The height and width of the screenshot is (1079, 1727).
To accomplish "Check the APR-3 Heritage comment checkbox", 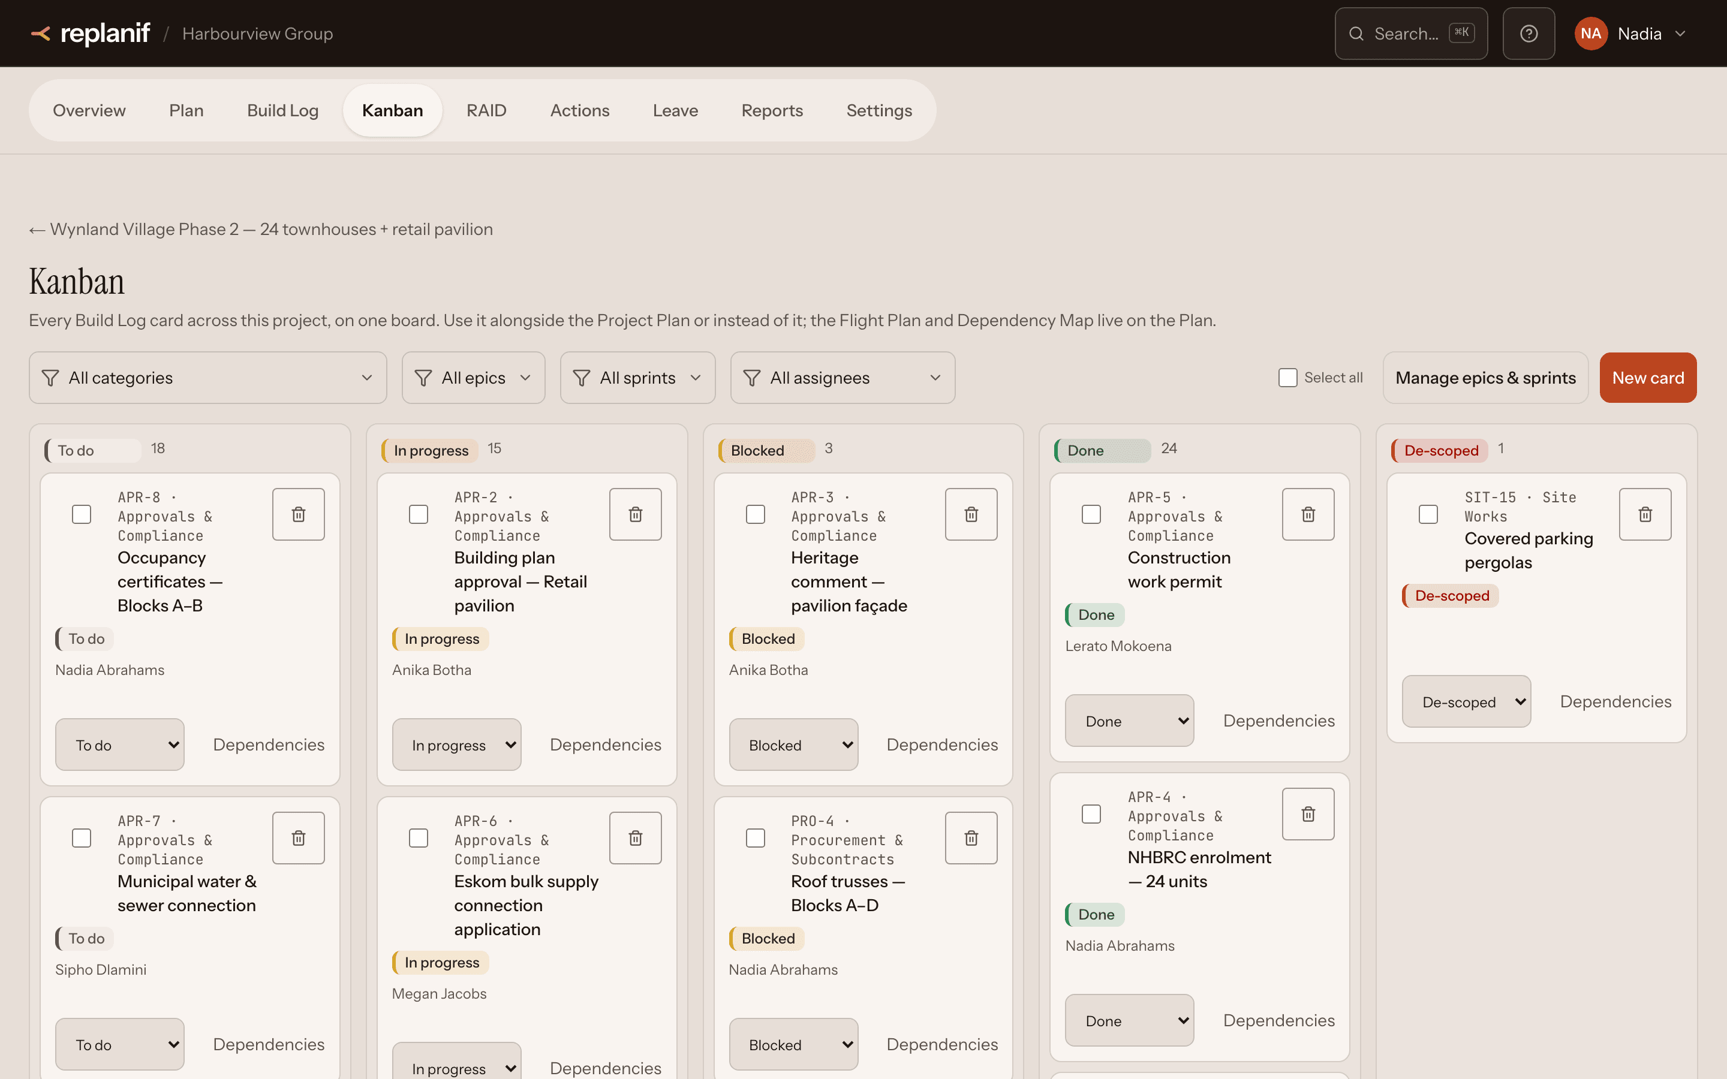I will 755,514.
